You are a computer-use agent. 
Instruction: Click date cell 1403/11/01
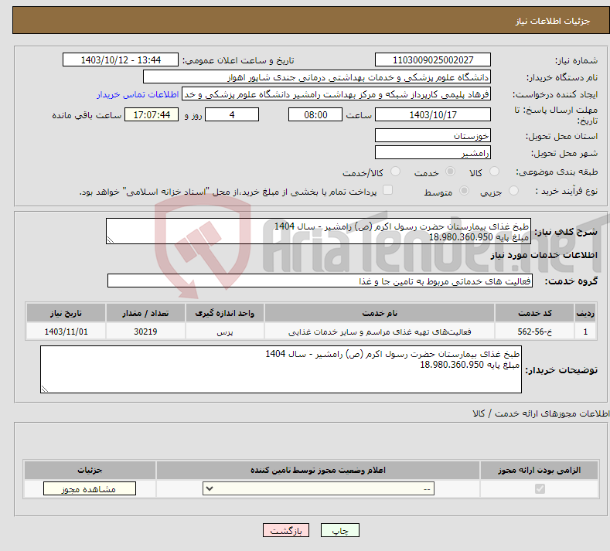[x=66, y=332]
